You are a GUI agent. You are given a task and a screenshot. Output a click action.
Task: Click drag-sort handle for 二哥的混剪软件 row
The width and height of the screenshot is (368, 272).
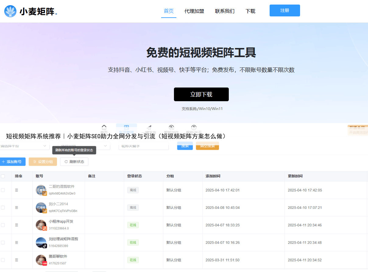16,190
